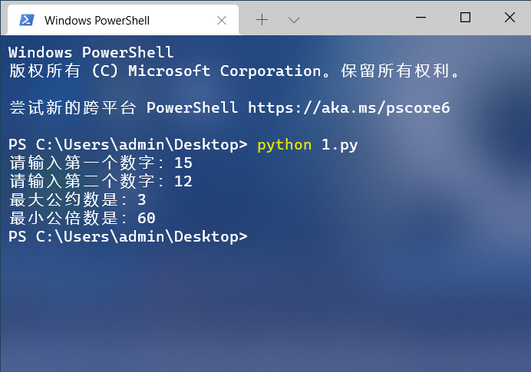The height and width of the screenshot is (372, 531).
Task: Click the 'Windows PowerShell' header line in terminal
Action: pos(91,52)
